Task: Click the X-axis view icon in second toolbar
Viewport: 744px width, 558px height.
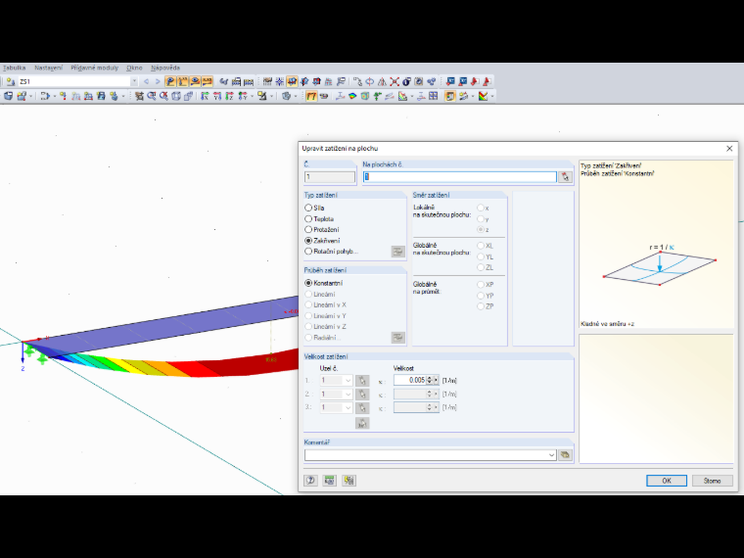Action: point(205,96)
